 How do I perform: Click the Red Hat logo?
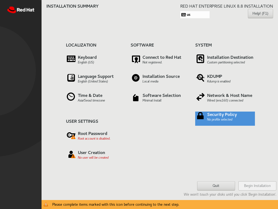(x=21, y=10)
